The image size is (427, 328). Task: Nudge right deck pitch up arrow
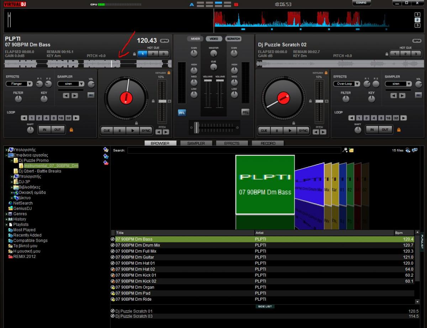click(323, 132)
